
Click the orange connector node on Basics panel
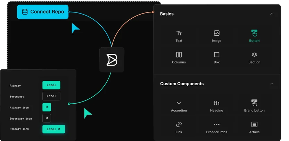click(153, 12)
